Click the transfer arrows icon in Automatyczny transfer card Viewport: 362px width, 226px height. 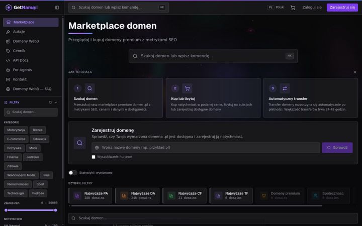tap(285, 88)
